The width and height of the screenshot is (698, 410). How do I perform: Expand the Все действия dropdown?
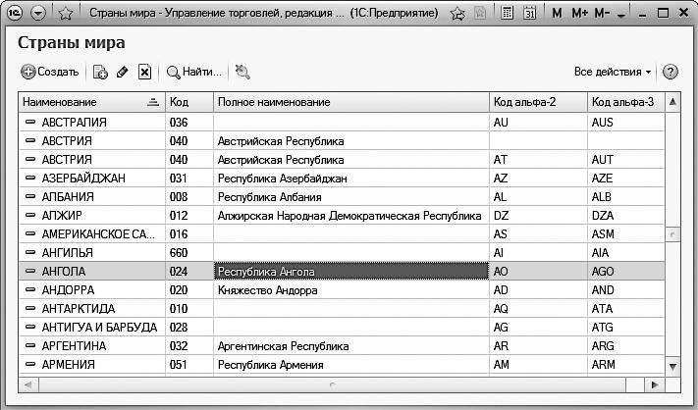[x=613, y=72]
